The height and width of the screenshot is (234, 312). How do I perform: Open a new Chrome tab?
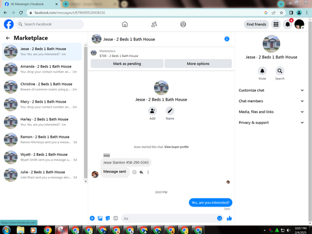click(x=66, y=4)
